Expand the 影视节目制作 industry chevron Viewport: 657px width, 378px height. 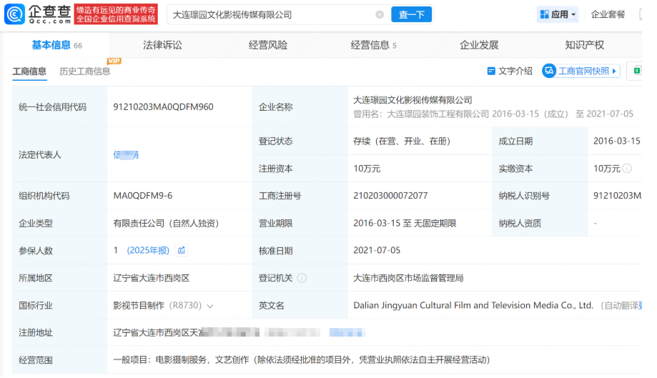[x=210, y=306]
